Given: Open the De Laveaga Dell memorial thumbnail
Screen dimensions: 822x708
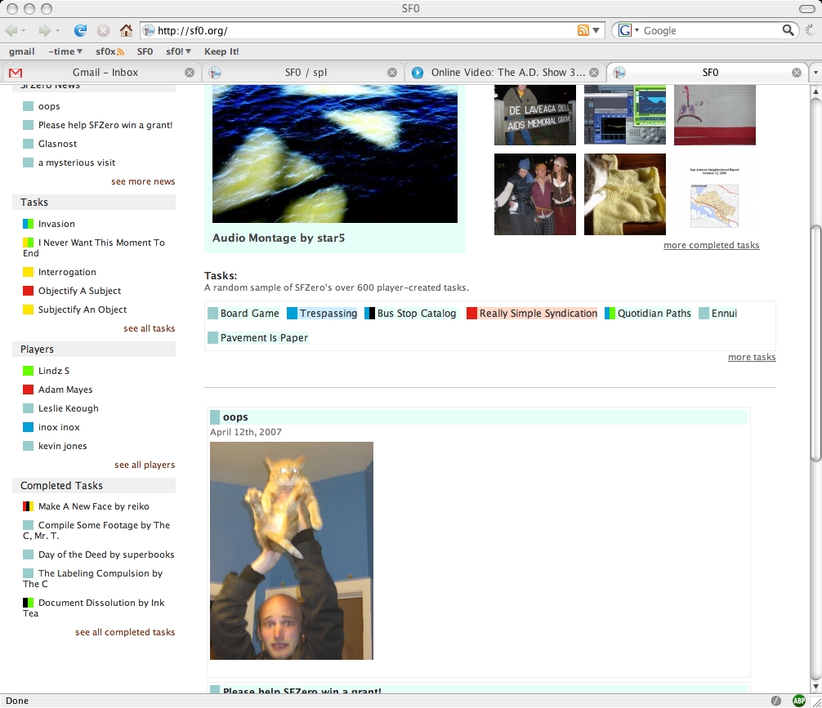Looking at the screenshot, I should click(x=535, y=115).
